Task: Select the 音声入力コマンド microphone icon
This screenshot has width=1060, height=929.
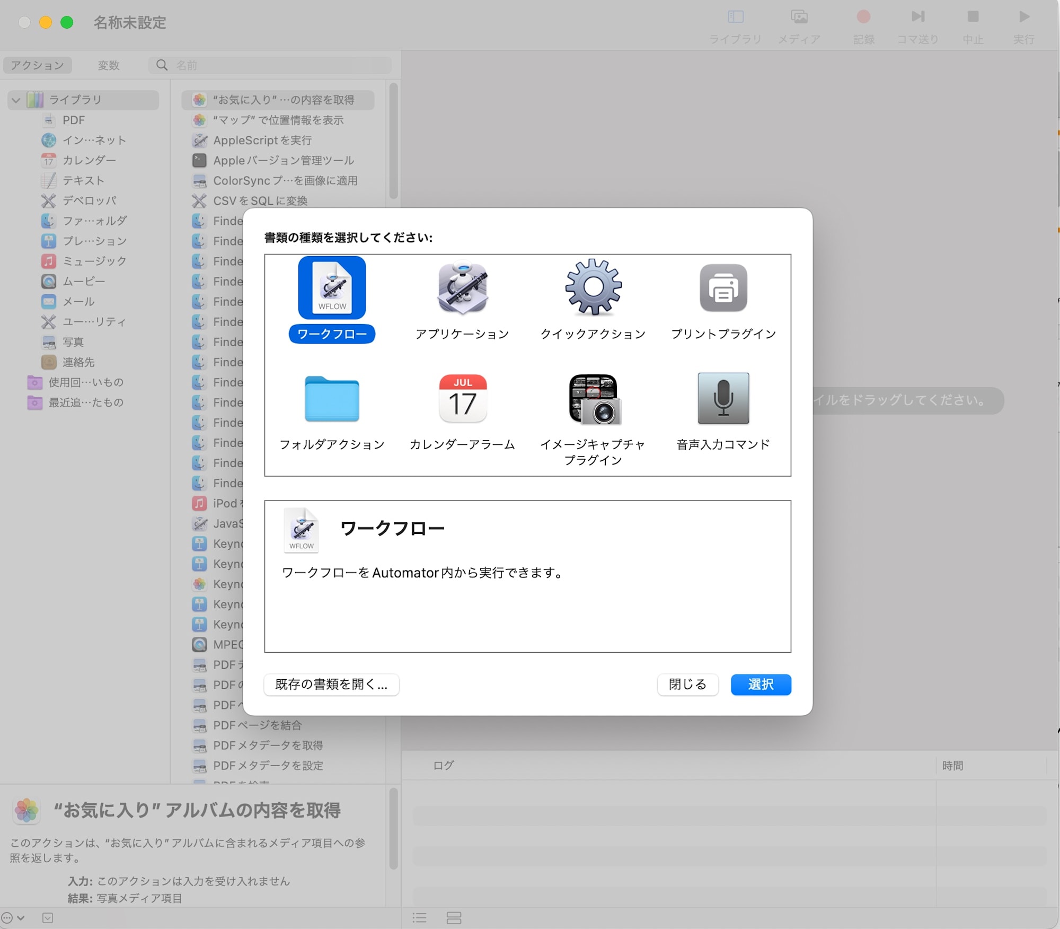Action: point(723,398)
